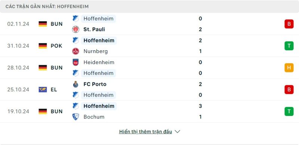Viewport: 299px width, 145px height.
Task: Click the FC Porto club crest
Action: pos(76,84)
